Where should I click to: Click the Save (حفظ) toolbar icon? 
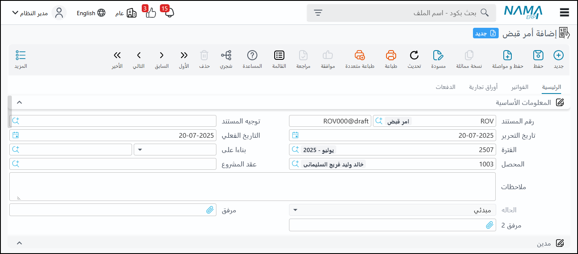point(538,56)
